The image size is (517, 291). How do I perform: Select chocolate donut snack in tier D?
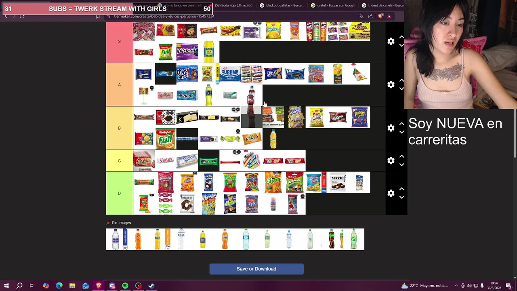[x=187, y=204]
